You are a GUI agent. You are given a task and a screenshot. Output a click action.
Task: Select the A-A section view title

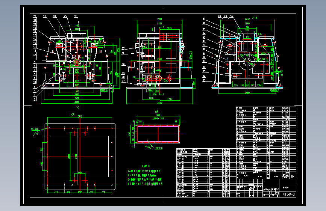(255, 18)
